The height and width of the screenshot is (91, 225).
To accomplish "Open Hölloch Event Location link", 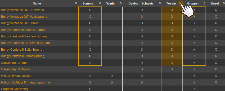I will point(17,76).
